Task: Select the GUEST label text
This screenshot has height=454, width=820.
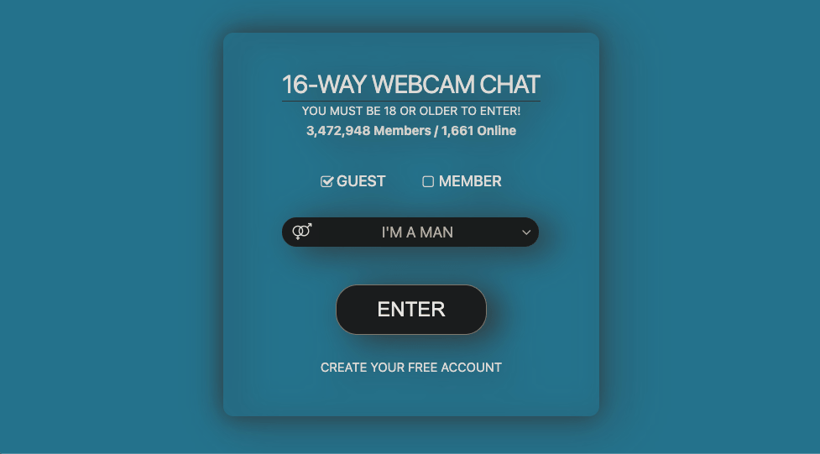Action: tap(361, 181)
